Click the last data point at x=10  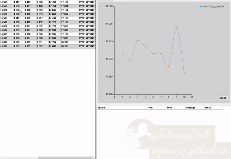(x=184, y=73)
